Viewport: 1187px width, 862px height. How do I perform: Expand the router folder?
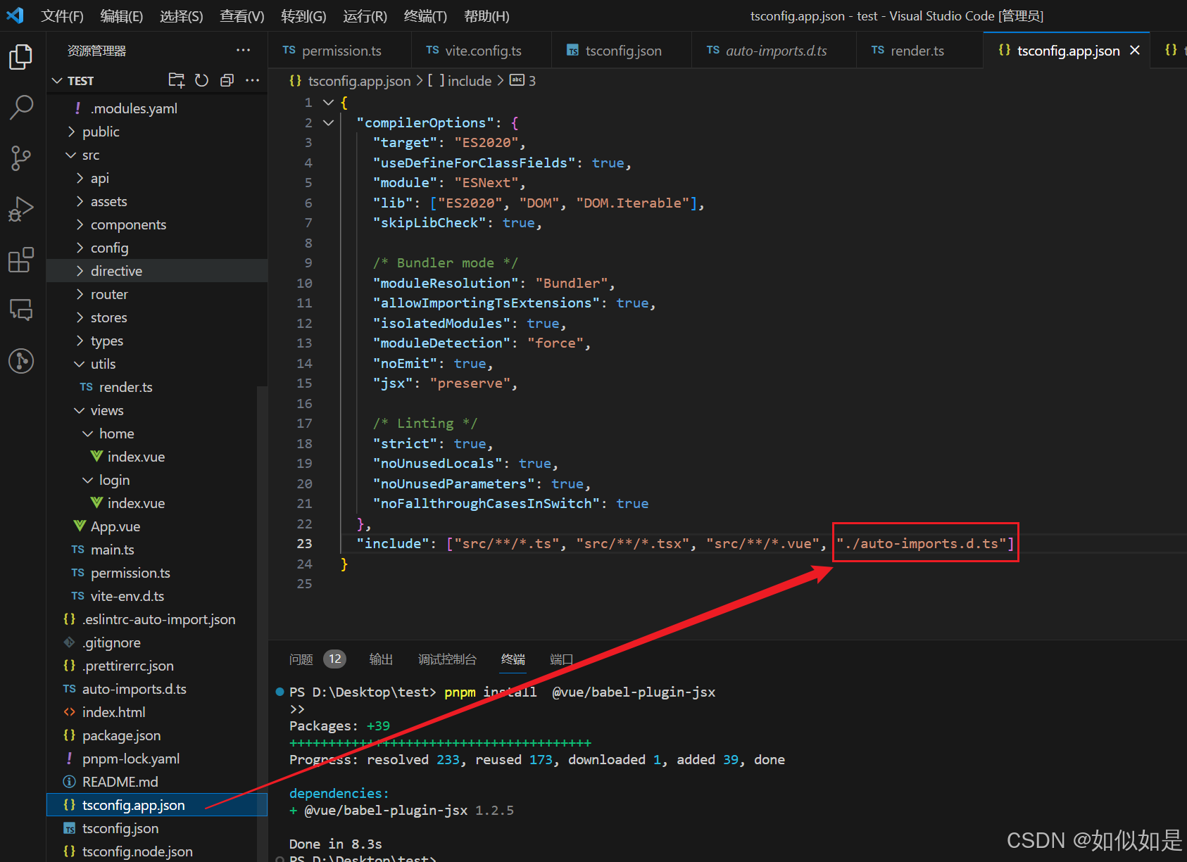click(x=80, y=294)
